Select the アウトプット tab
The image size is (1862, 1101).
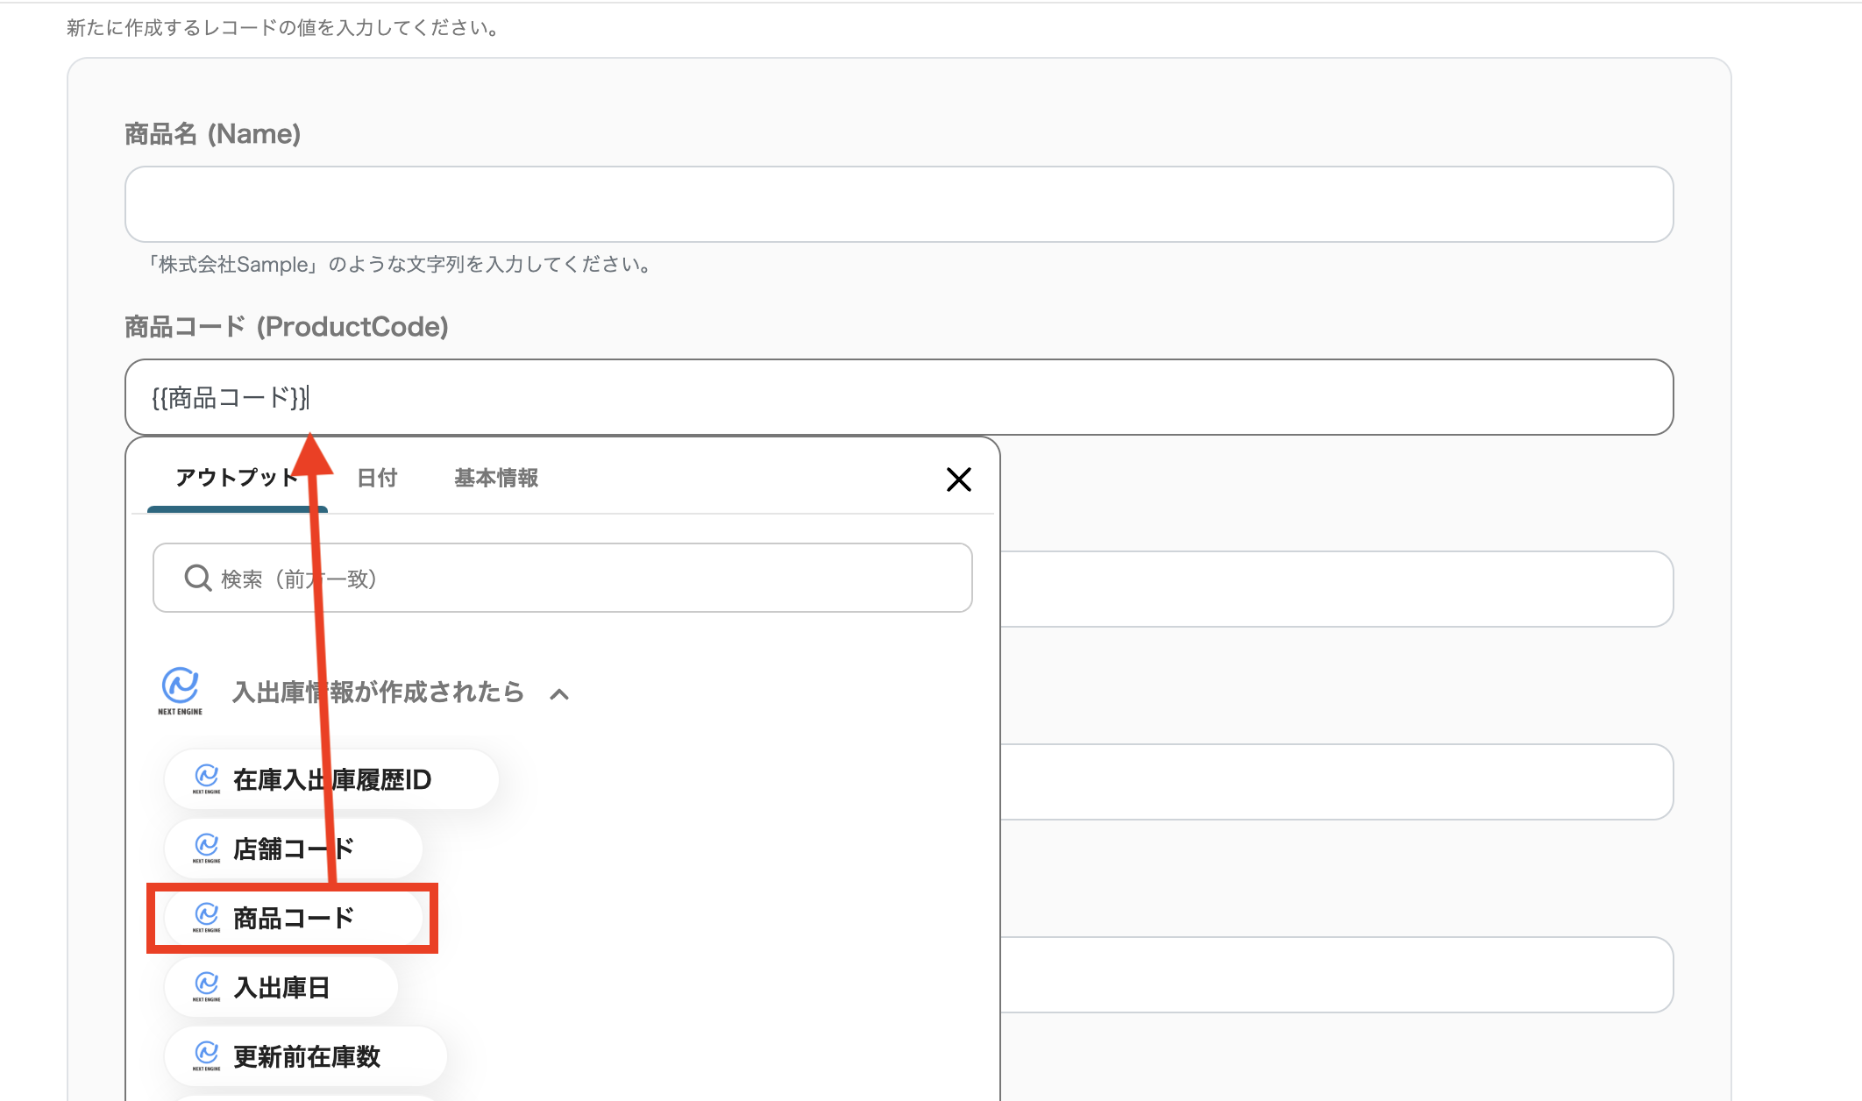click(x=237, y=479)
